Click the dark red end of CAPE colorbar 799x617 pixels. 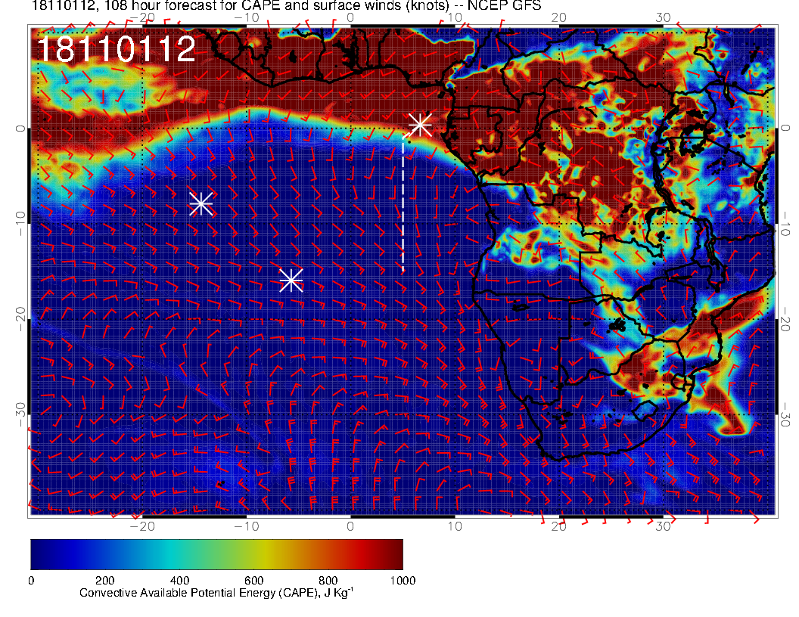click(x=395, y=553)
